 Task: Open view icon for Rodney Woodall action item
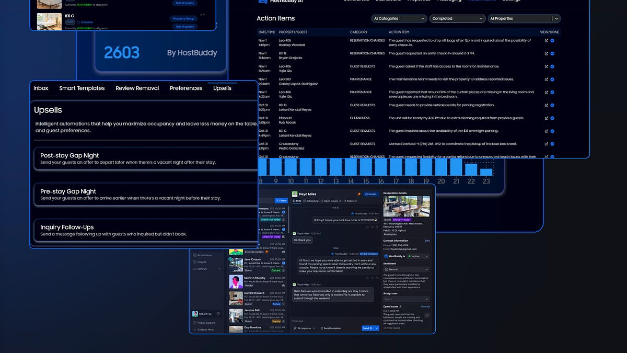click(x=547, y=40)
